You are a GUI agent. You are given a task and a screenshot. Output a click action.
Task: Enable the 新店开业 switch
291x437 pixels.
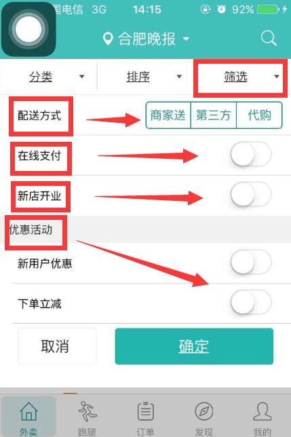tap(250, 194)
